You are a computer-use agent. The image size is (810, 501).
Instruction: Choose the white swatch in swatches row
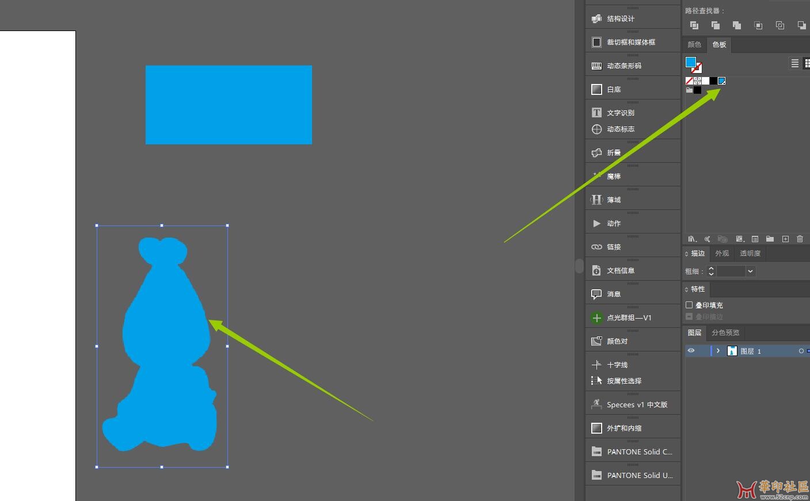[x=705, y=81]
